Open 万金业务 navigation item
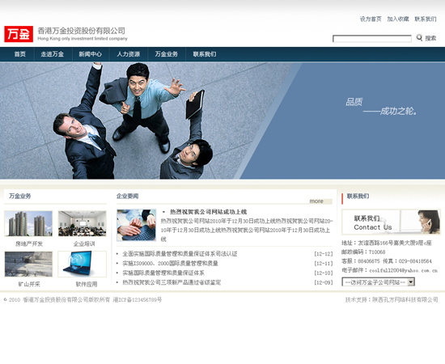The height and width of the screenshot is (364, 445). coord(167,54)
